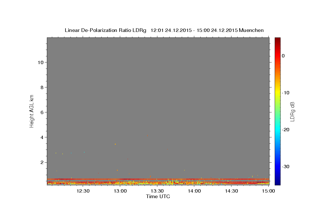
Task: Click the plot title 'Linear De-Polarization Ratio LDRg'
Action: 105,30
